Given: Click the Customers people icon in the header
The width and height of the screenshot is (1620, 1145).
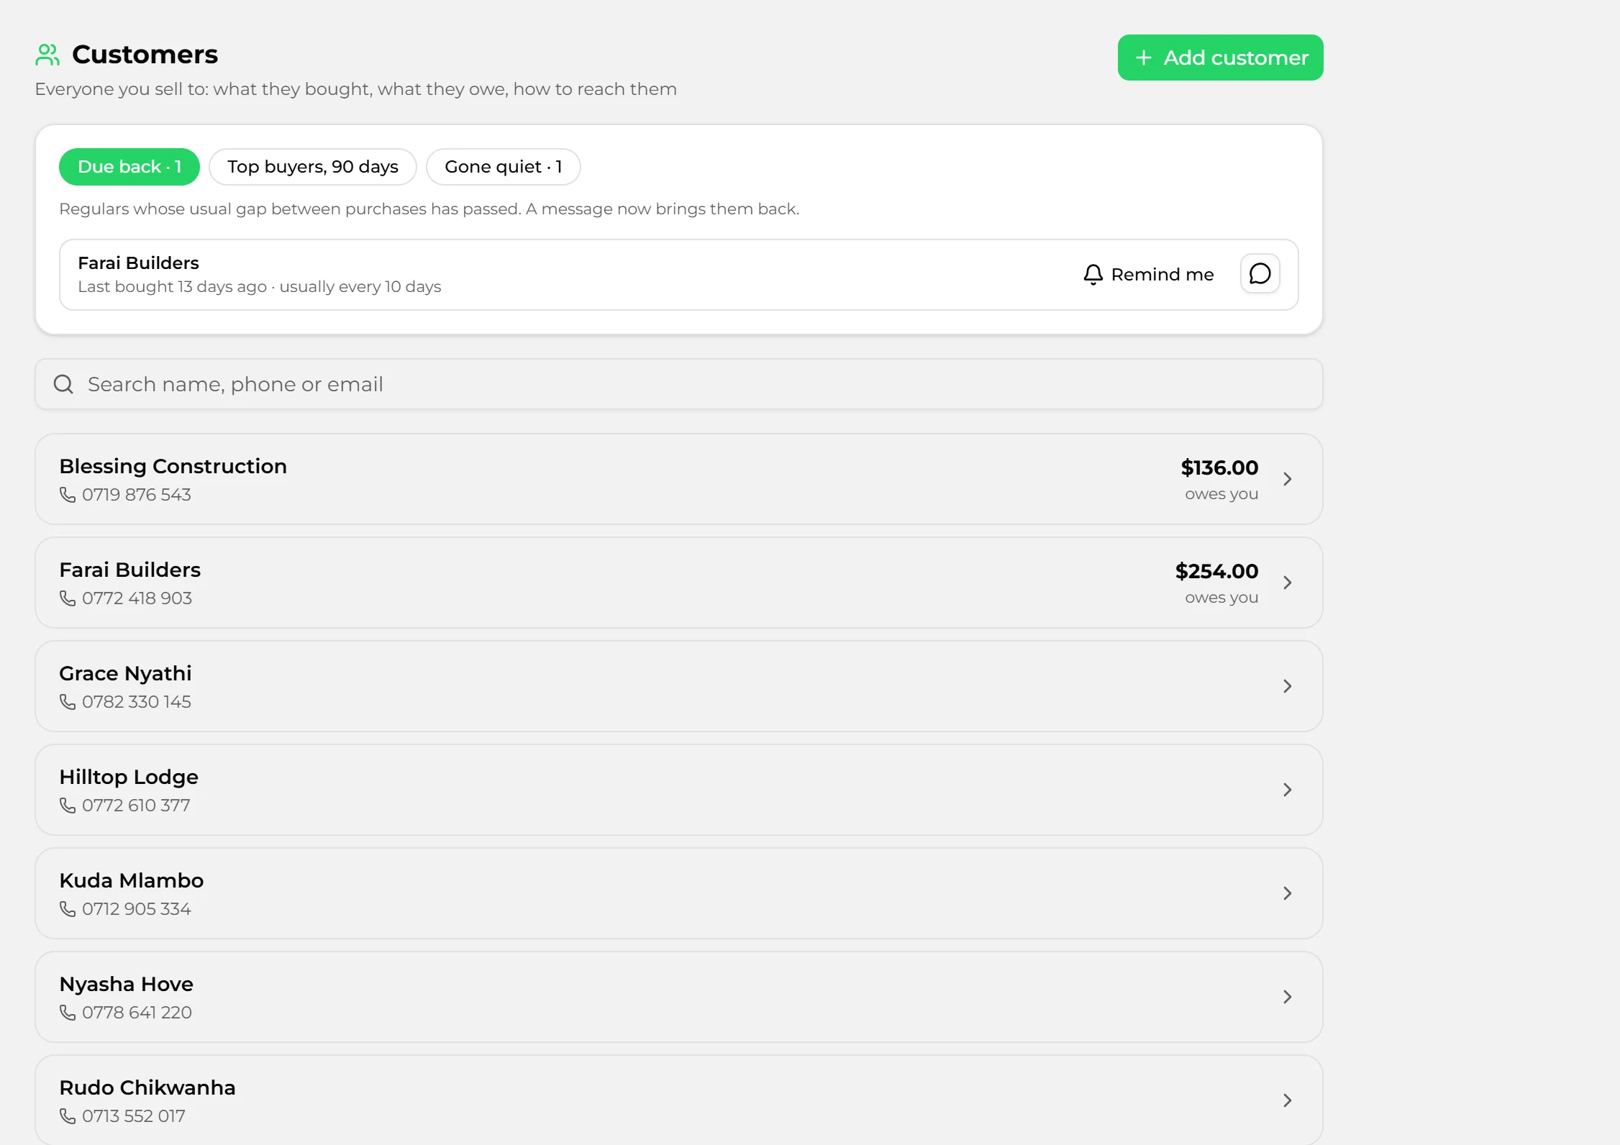Looking at the screenshot, I should click(x=47, y=55).
